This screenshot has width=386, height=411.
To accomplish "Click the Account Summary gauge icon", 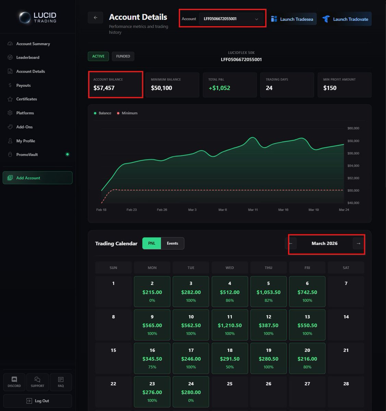I will pyautogui.click(x=10, y=44).
